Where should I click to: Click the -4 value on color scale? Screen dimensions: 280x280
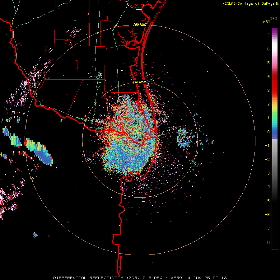(x=267, y=187)
